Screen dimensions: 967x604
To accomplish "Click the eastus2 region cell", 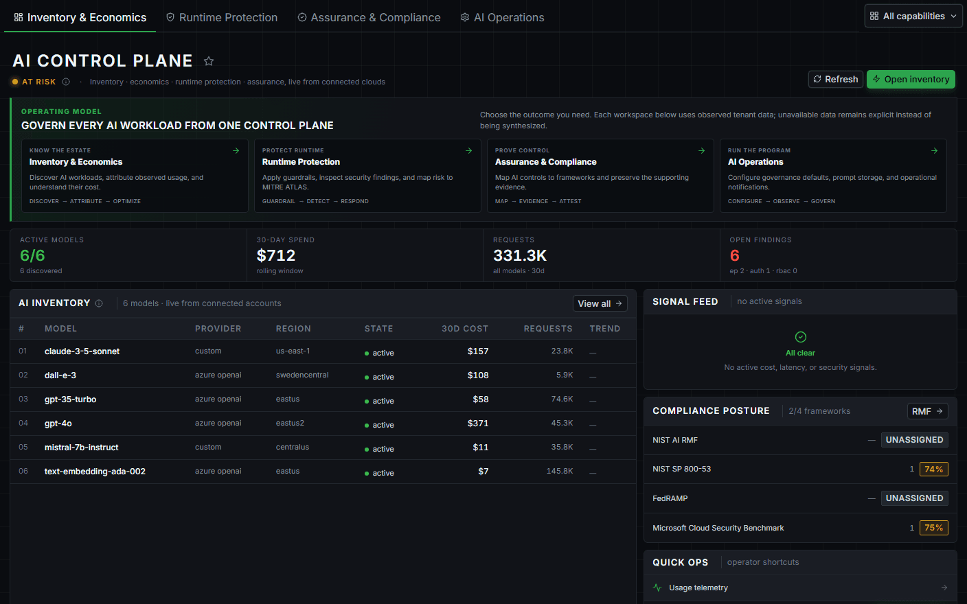I will [290, 423].
